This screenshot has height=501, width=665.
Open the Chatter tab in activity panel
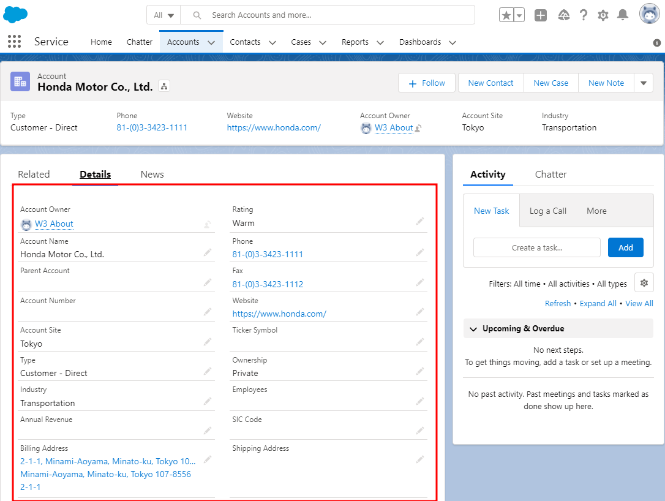coord(550,175)
